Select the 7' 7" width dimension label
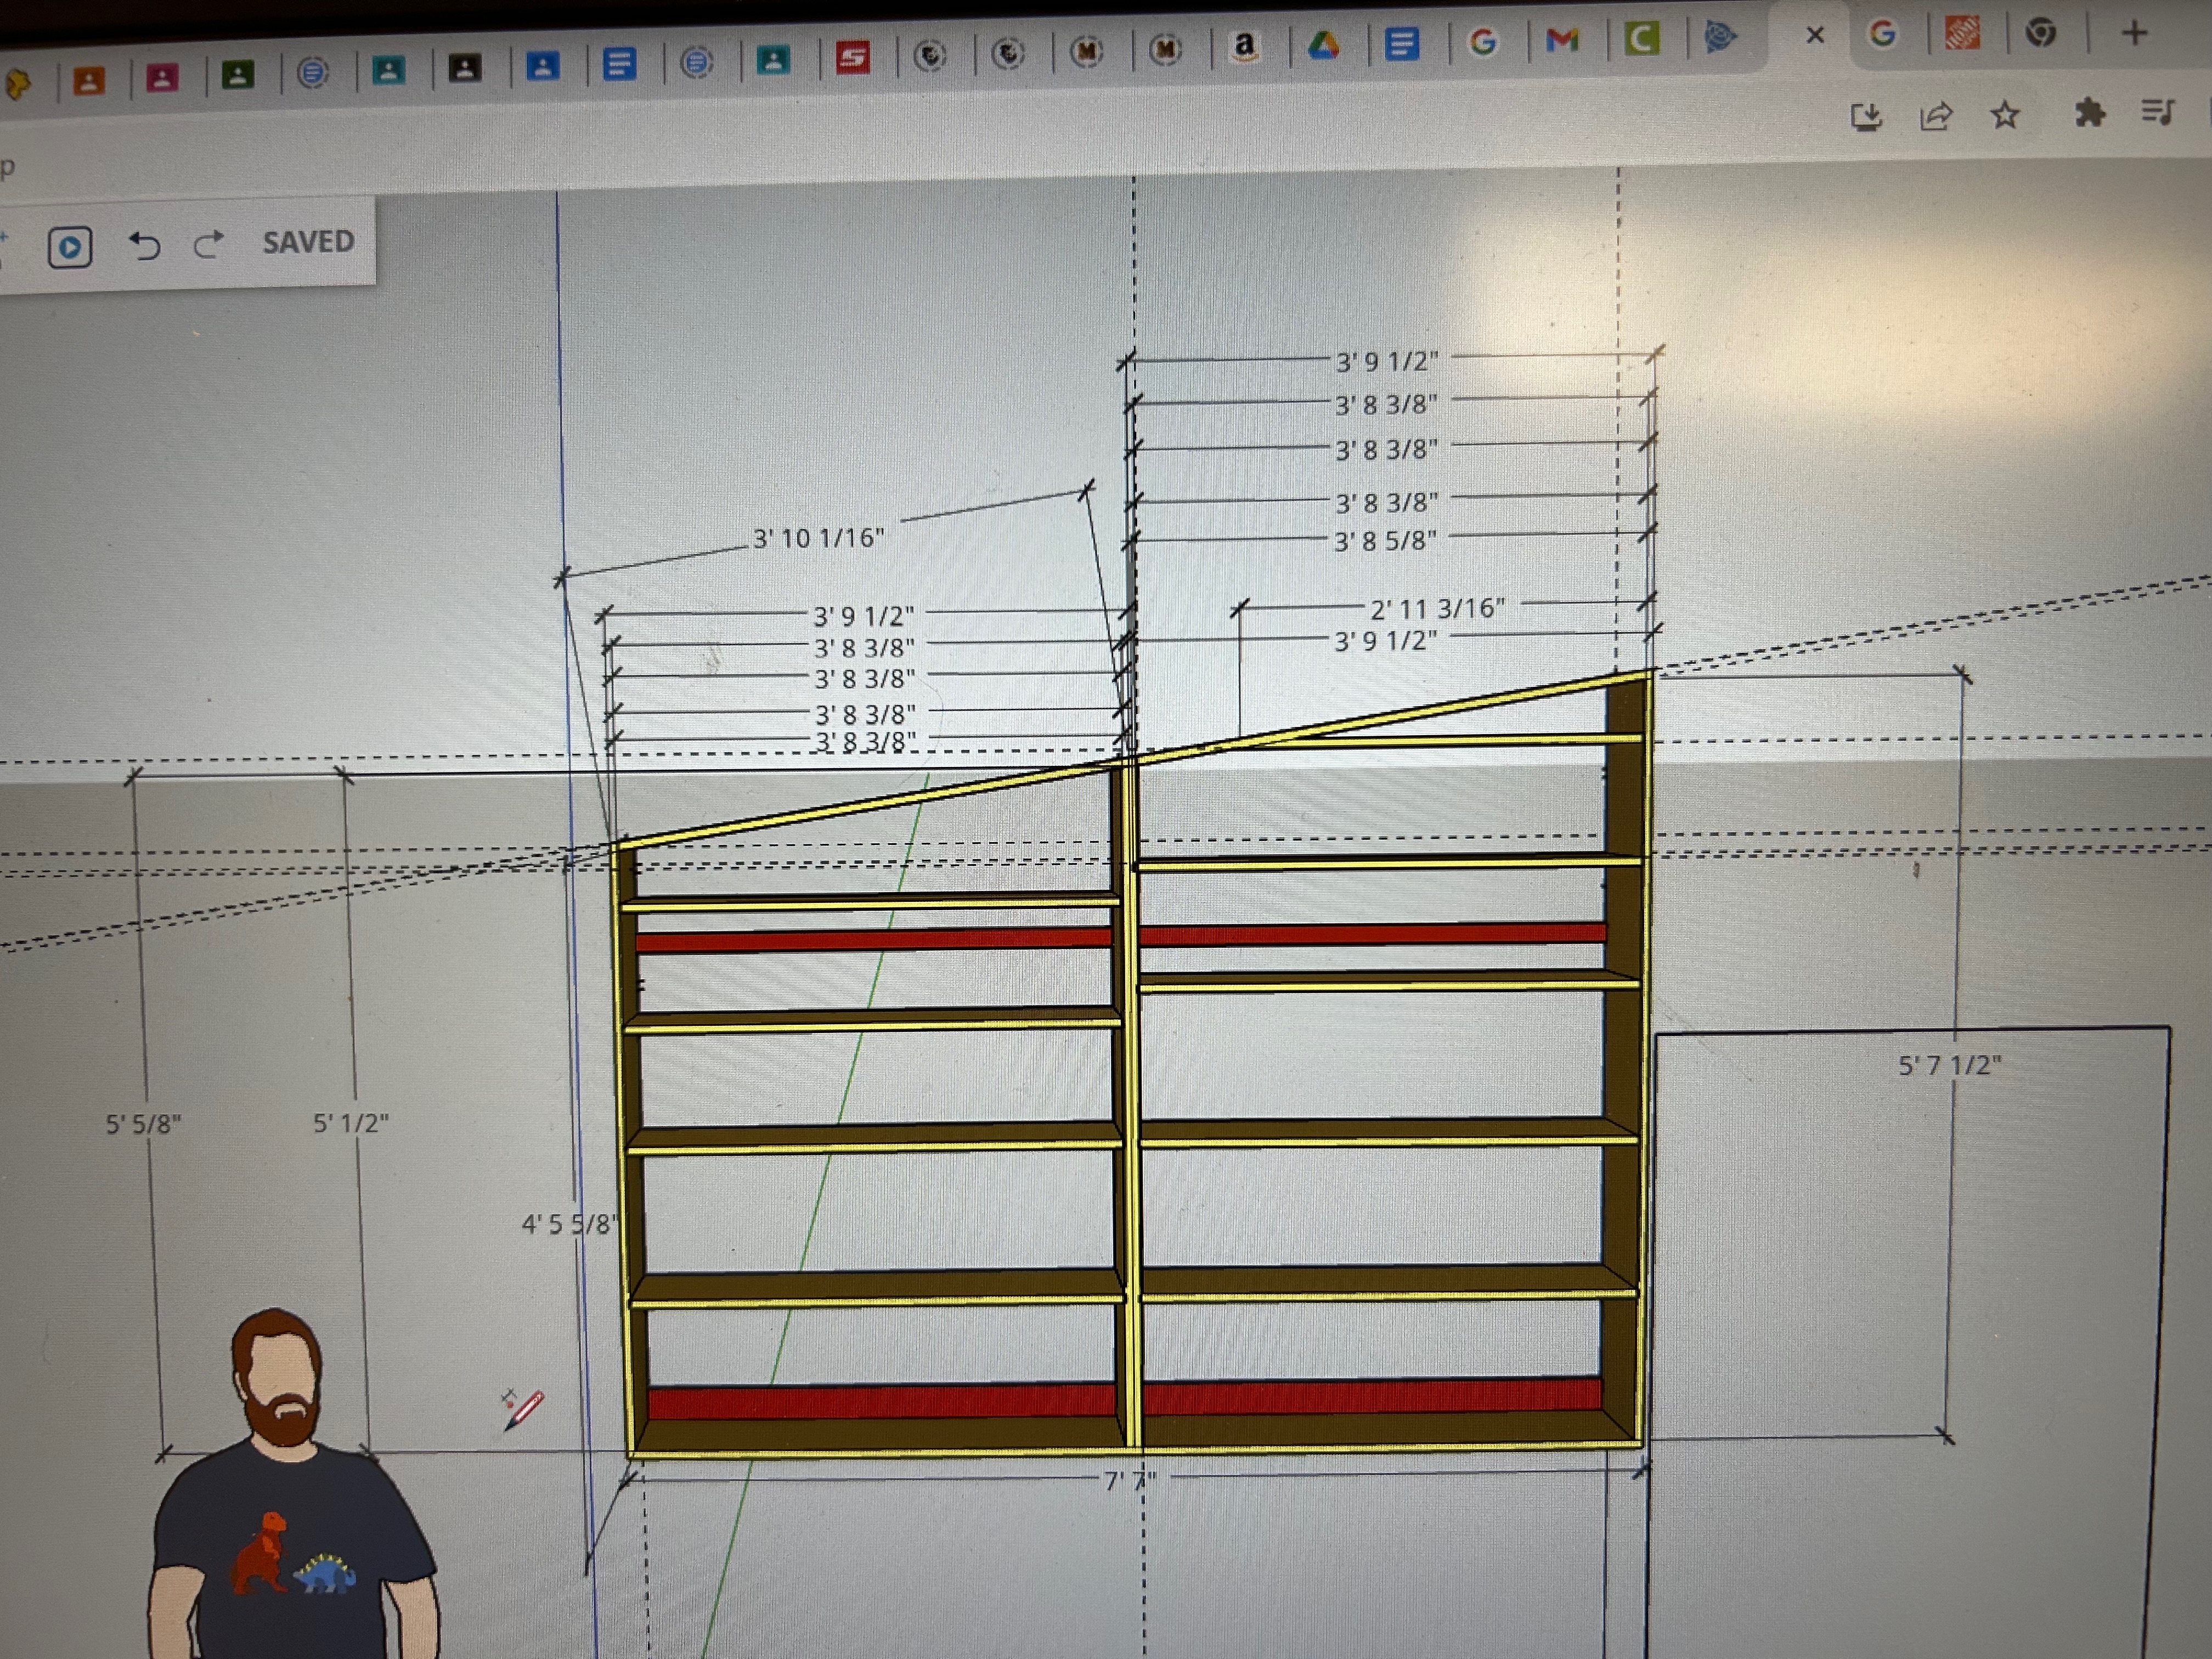 (x=1130, y=1480)
